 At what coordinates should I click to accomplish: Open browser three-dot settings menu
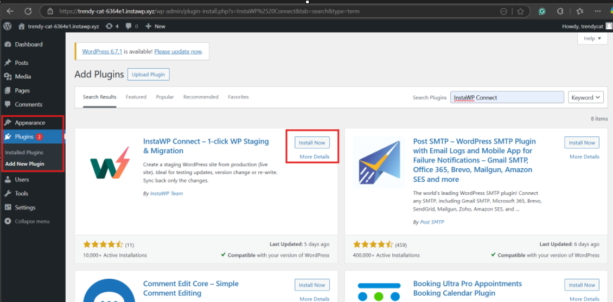[x=598, y=11]
